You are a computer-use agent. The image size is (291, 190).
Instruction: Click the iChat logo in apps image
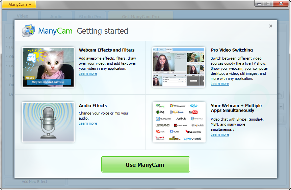(174, 132)
